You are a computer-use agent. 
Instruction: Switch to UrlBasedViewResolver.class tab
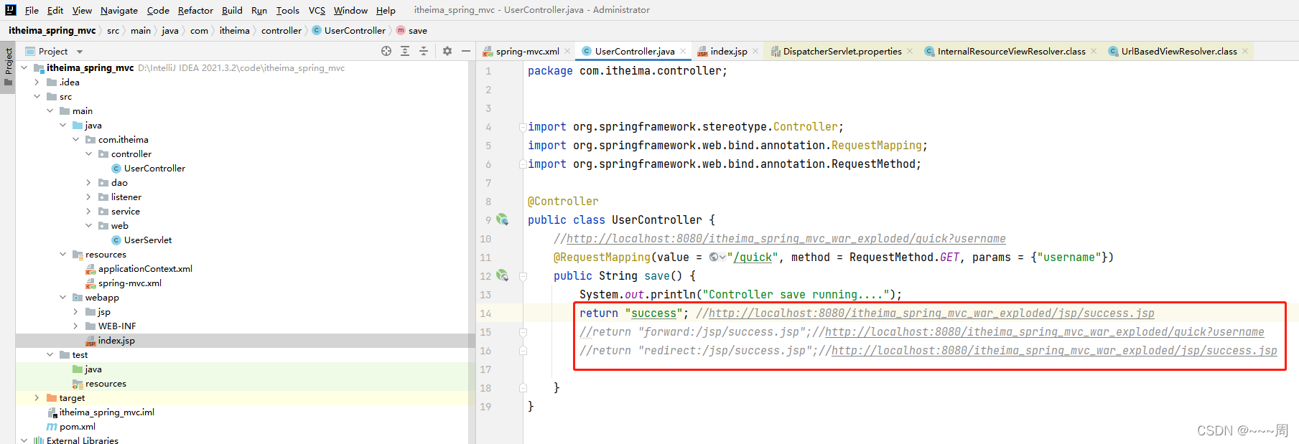tap(1179, 51)
